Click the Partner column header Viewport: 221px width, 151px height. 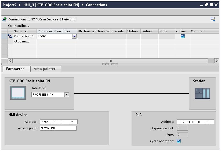pos(150,31)
